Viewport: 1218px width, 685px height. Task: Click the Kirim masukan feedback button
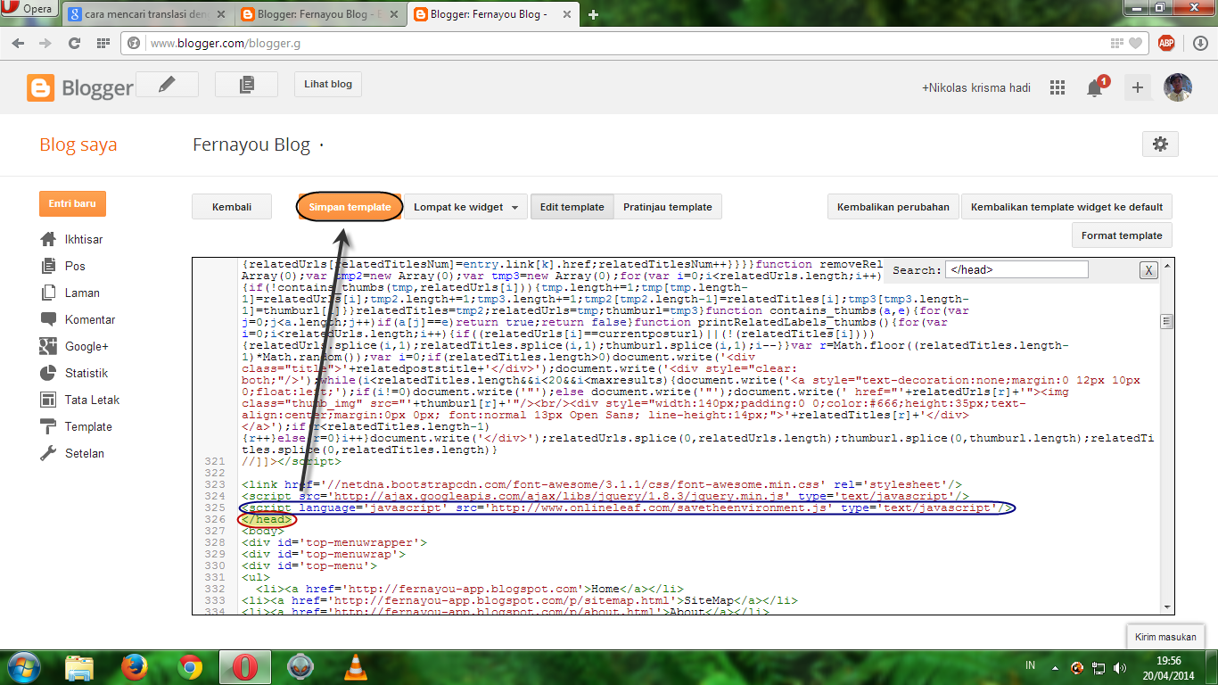coord(1165,637)
